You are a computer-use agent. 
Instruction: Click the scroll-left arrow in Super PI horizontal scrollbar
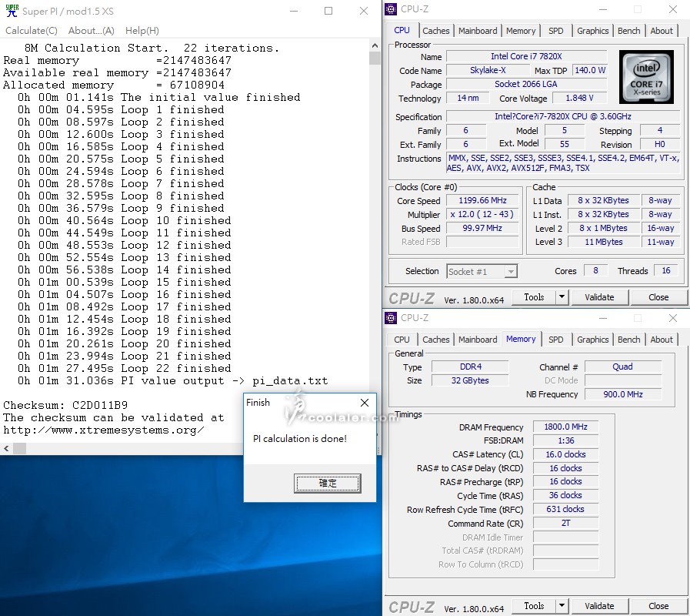click(x=6, y=449)
